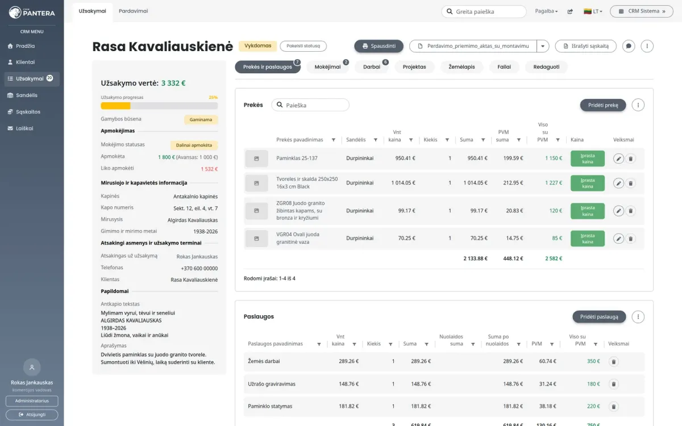Open the Suma po nuolaidos column filter

[519, 344]
